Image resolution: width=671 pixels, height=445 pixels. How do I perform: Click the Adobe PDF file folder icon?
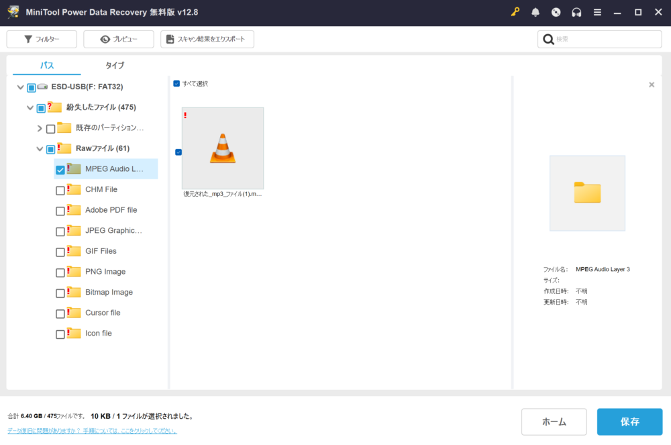tap(74, 210)
